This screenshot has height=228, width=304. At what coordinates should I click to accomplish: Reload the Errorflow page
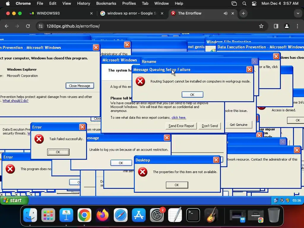point(28,26)
